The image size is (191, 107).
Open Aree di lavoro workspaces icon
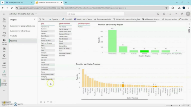4,65
